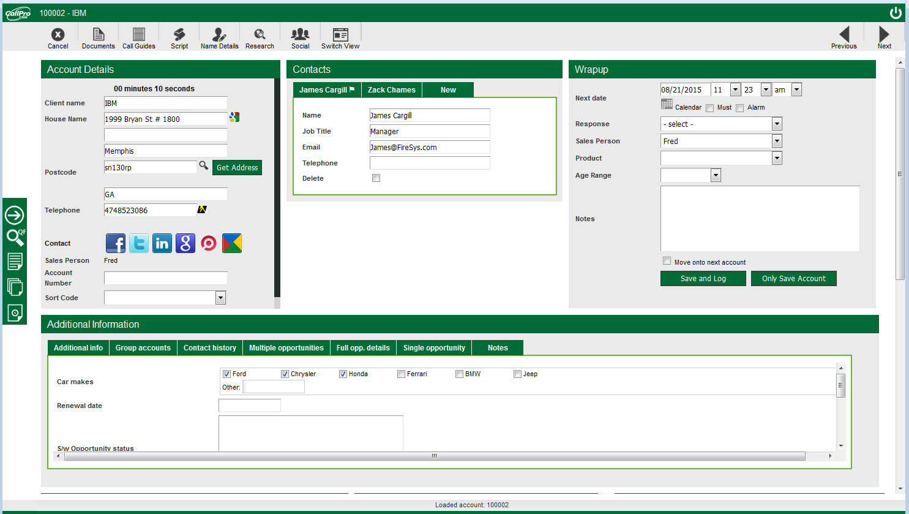This screenshot has height=514, width=909.
Task: Enable the Alarm checkbox
Action: pos(739,108)
